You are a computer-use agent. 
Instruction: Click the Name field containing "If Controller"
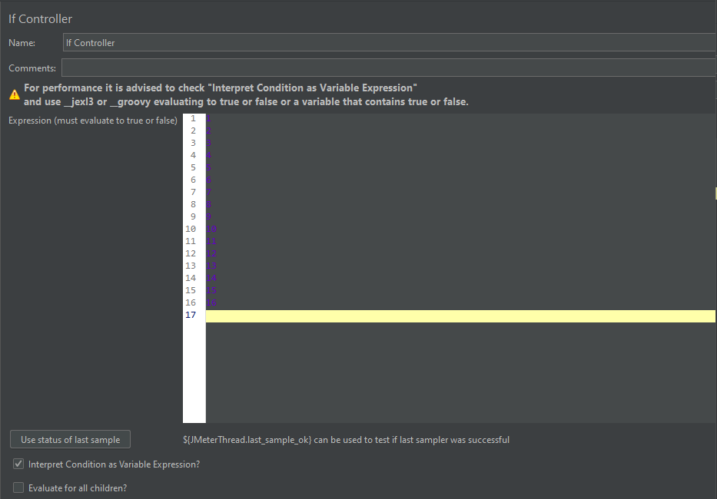[x=388, y=43]
